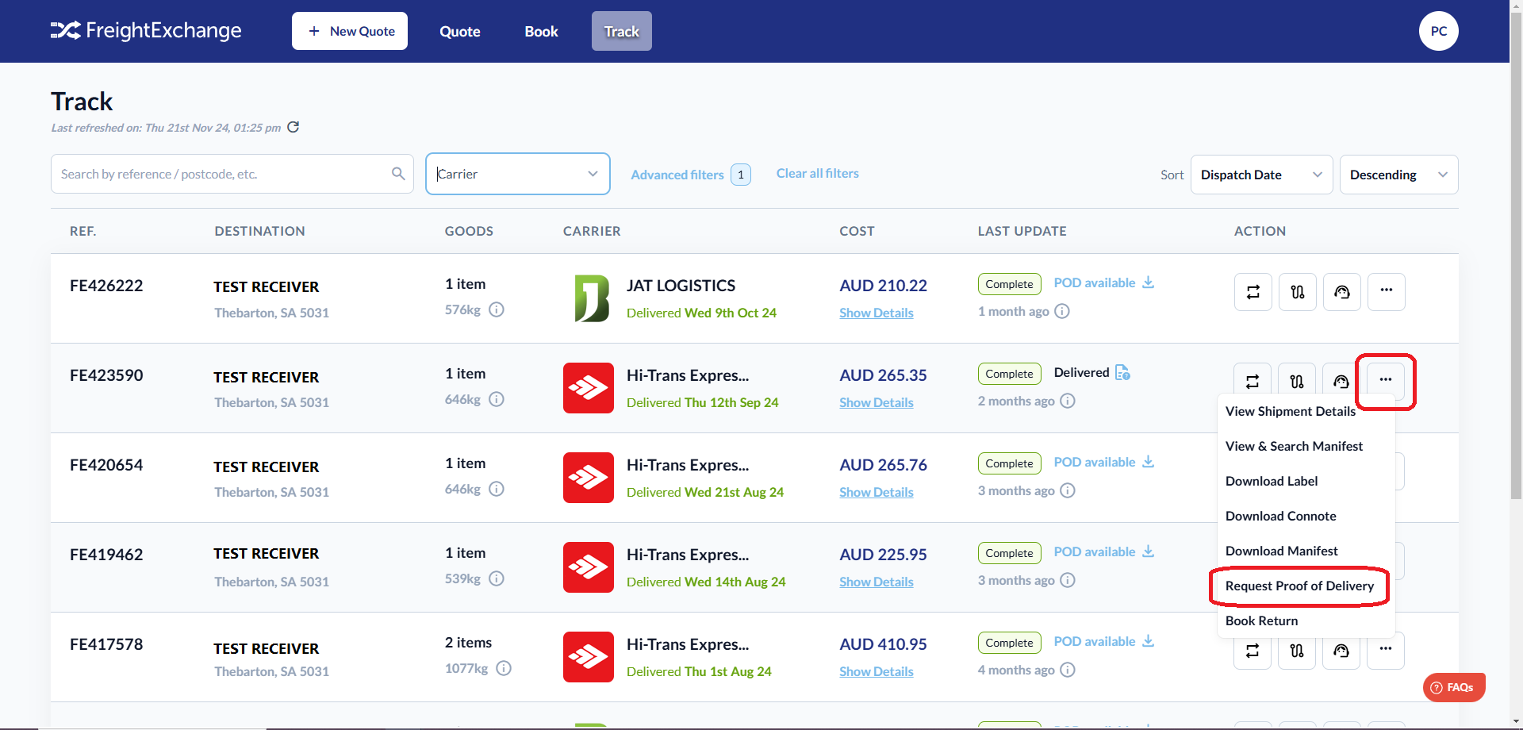Open the Dispatch Date sort dropdown
Image resolution: width=1523 pixels, height=730 pixels.
pos(1261,175)
